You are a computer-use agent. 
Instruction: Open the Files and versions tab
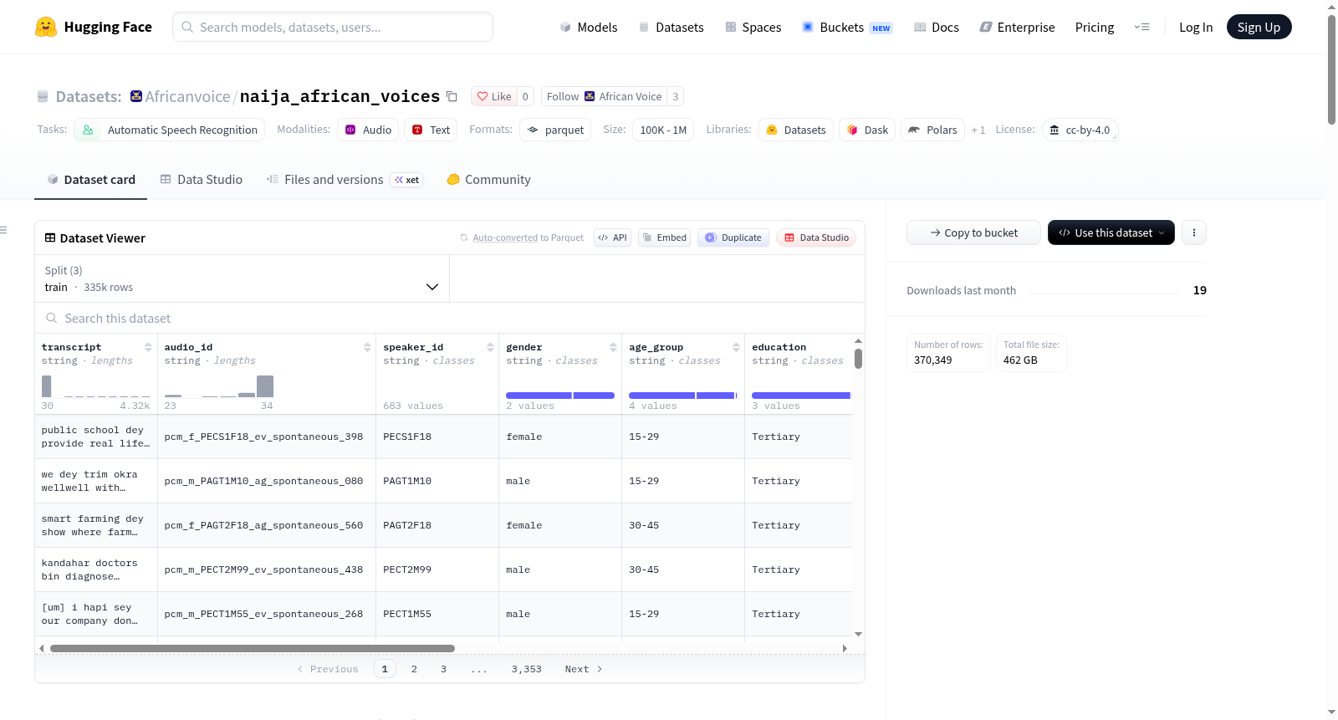tap(345, 179)
